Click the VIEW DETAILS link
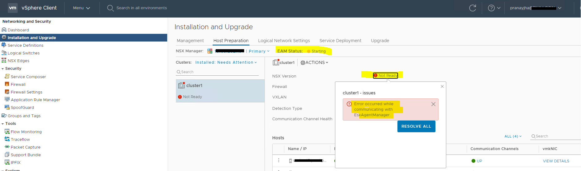 click(x=556, y=161)
